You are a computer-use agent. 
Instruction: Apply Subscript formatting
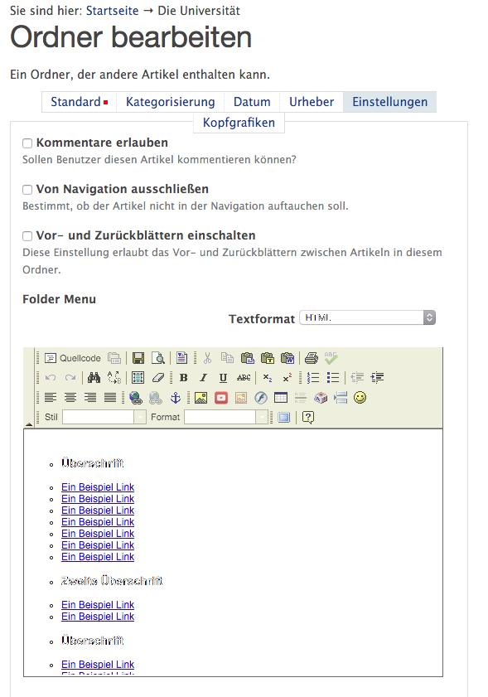tap(267, 378)
